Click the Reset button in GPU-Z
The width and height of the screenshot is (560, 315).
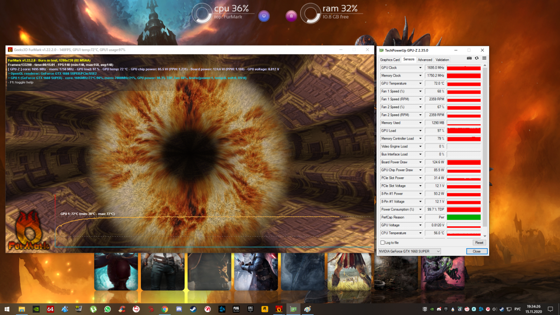tap(479, 243)
